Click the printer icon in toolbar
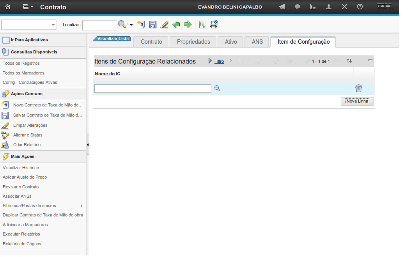This screenshot has width=411, height=257. 214,25
